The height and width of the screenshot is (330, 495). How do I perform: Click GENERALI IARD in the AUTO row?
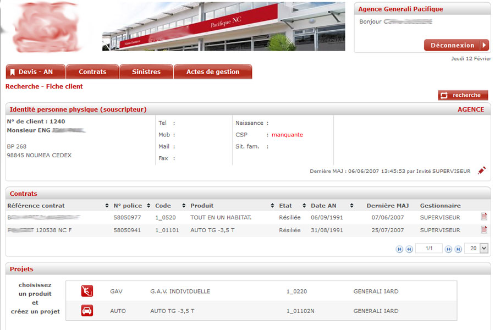coord(376,311)
